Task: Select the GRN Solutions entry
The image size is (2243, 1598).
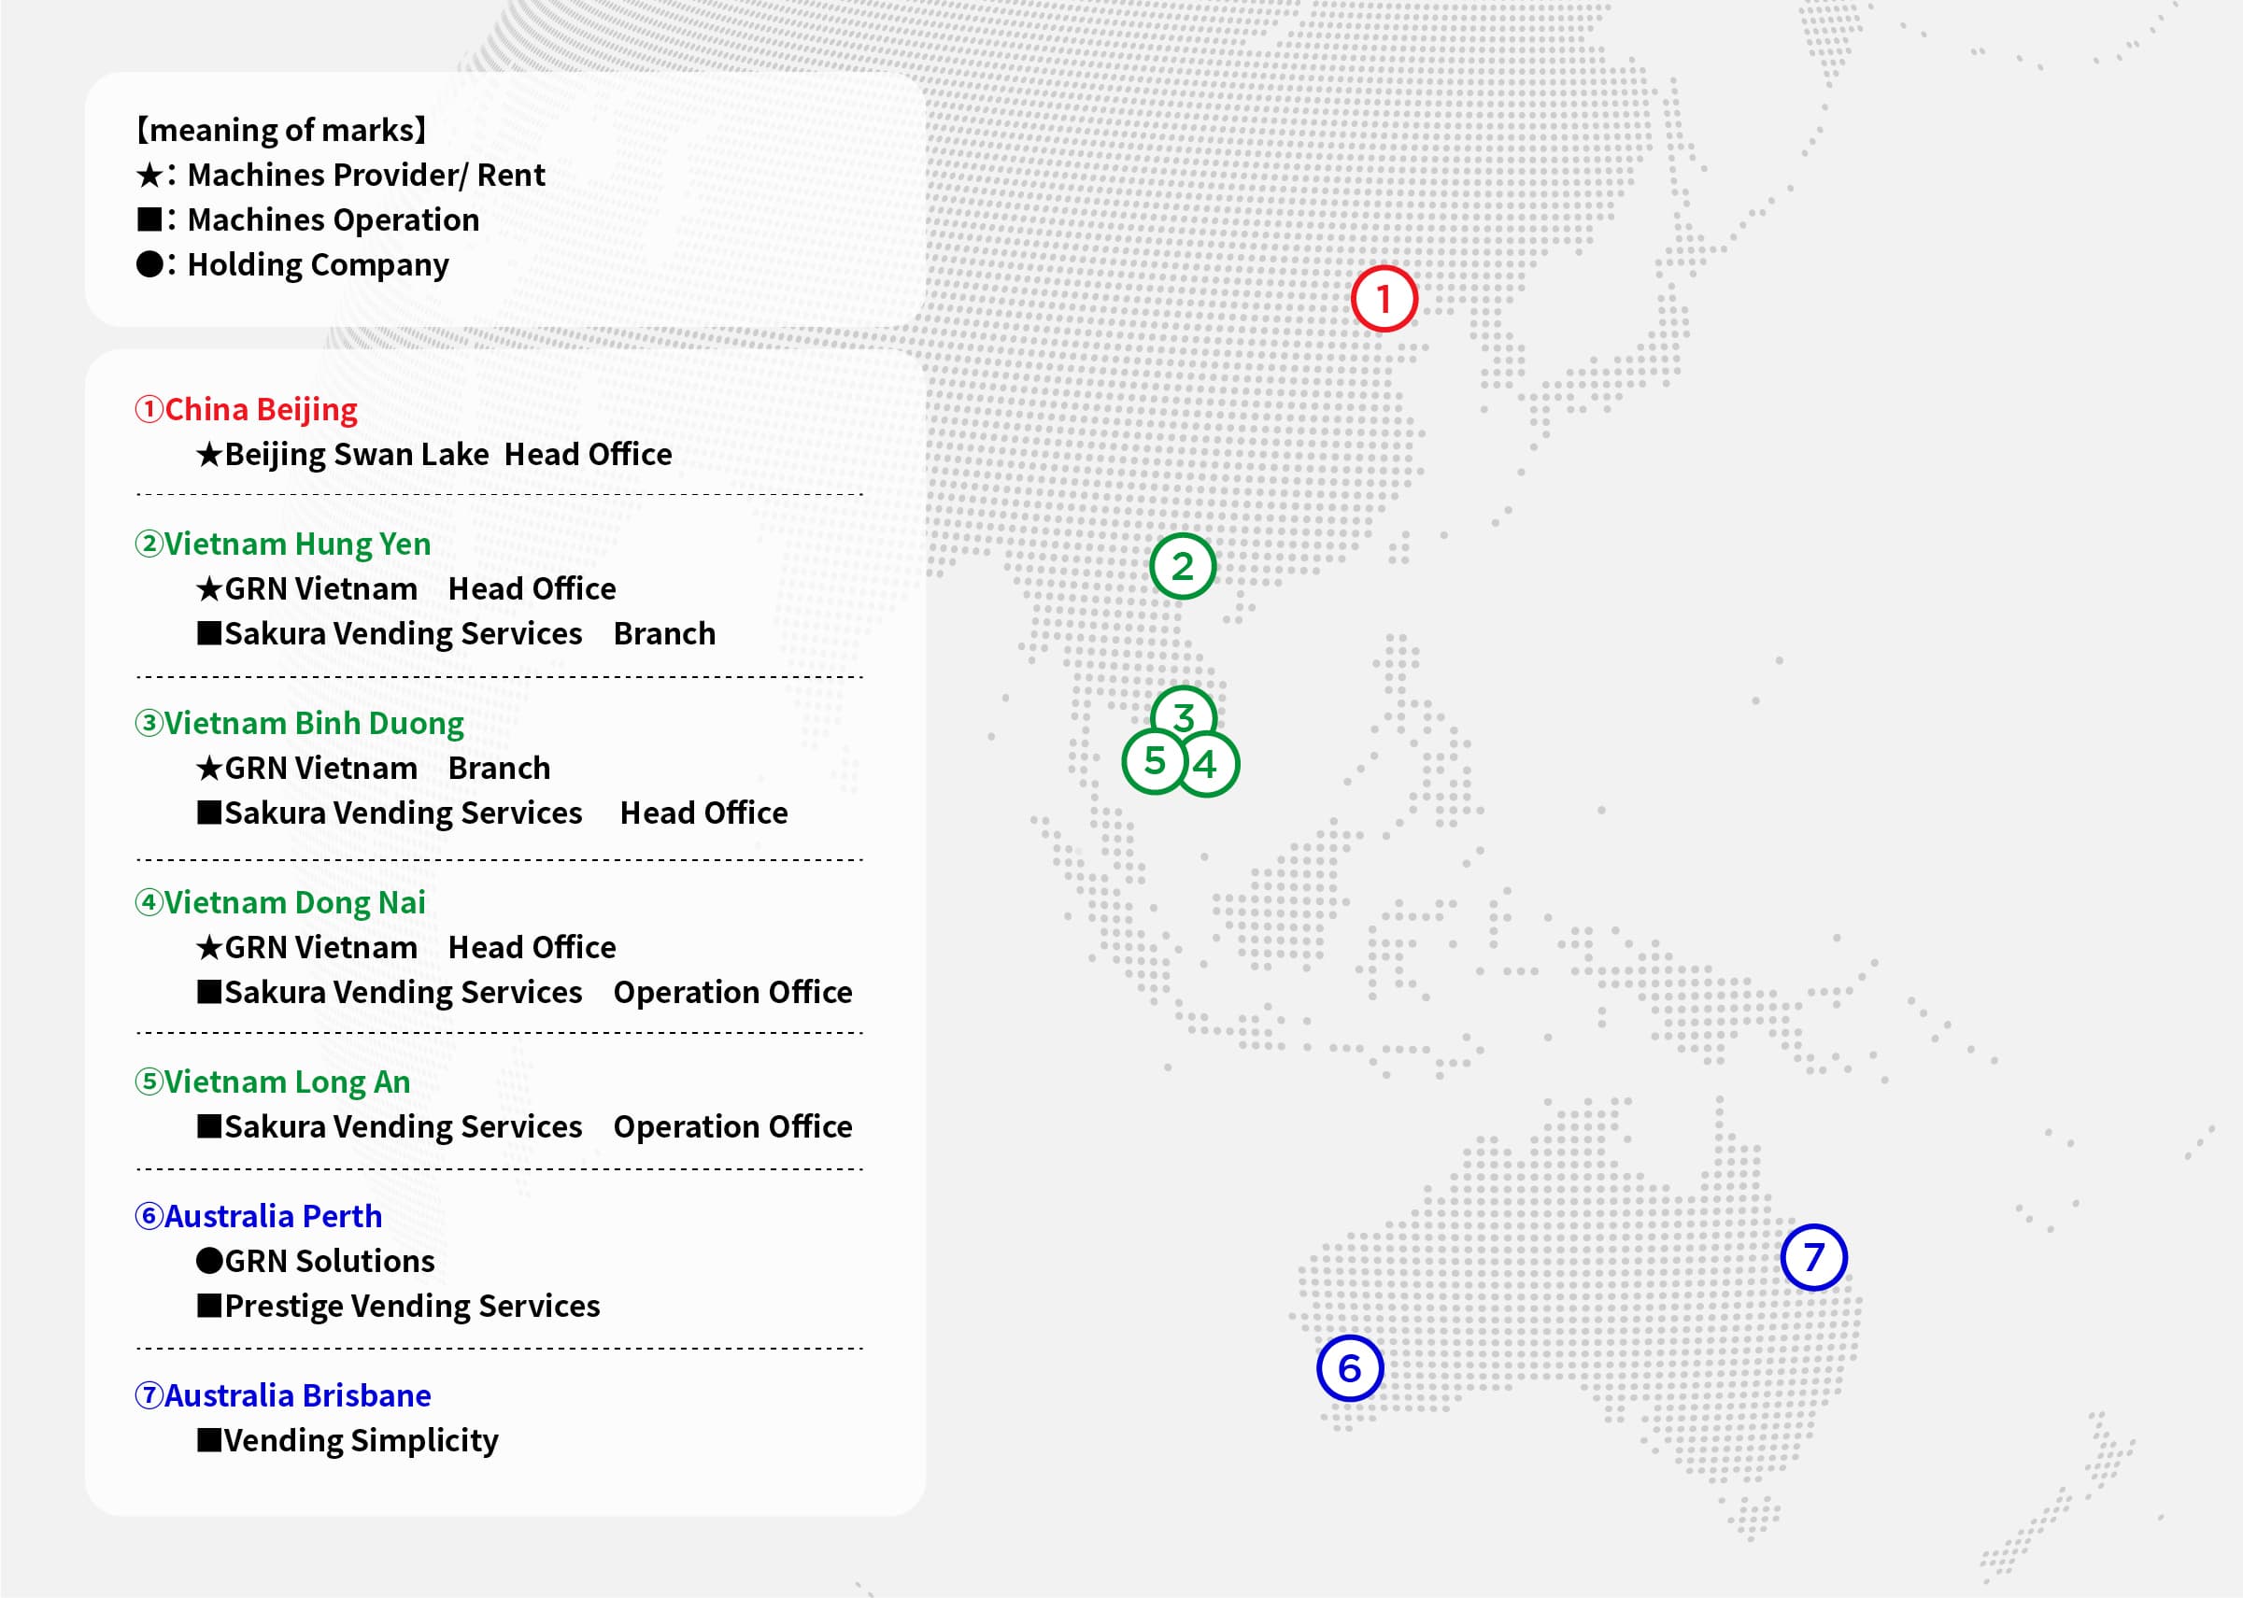Action: click(316, 1262)
